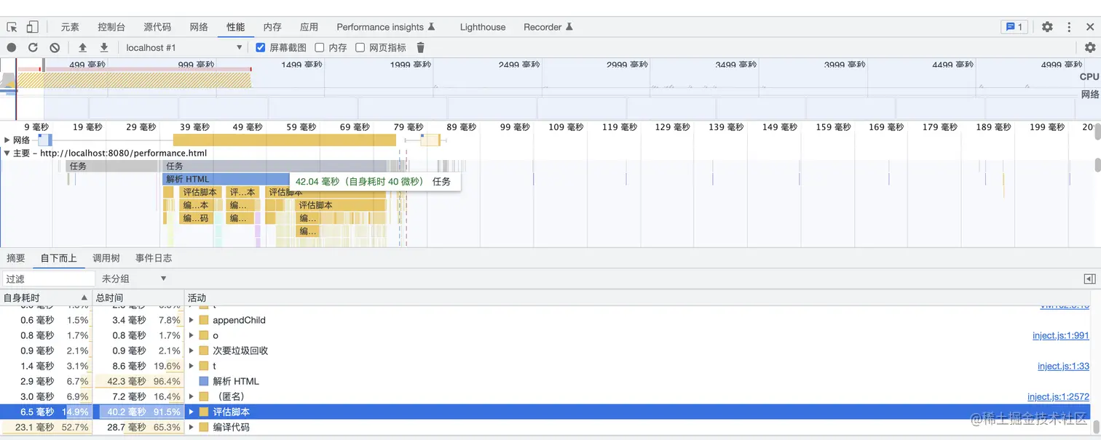Viewport: 1101px width, 440px height.
Task: Open the three-dot customize DevTools menu
Action: pos(1069,27)
